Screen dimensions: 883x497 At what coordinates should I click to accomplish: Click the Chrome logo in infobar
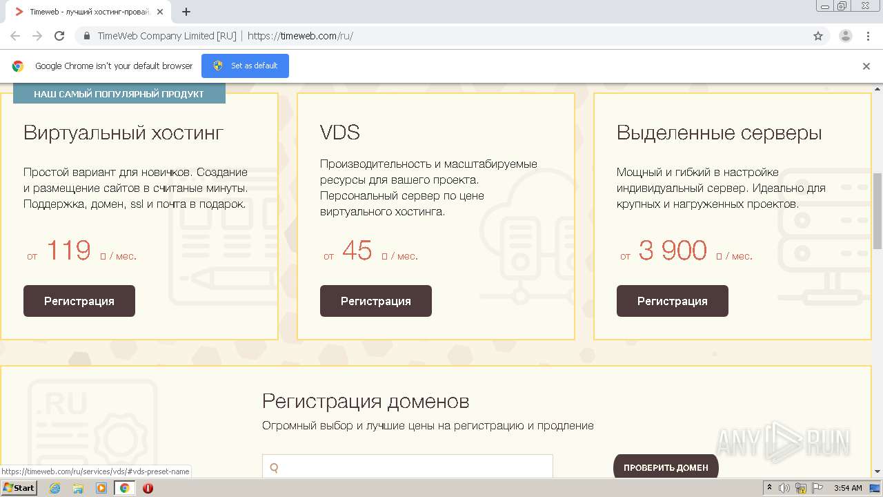click(x=18, y=66)
